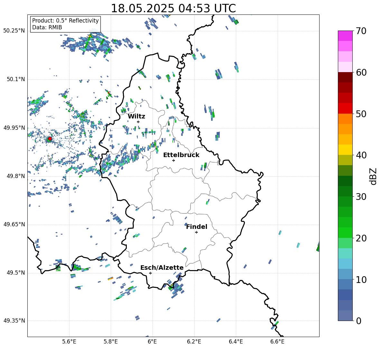This screenshot has height=348, width=381.
Task: Click the Findel city label
Action: [197, 227]
